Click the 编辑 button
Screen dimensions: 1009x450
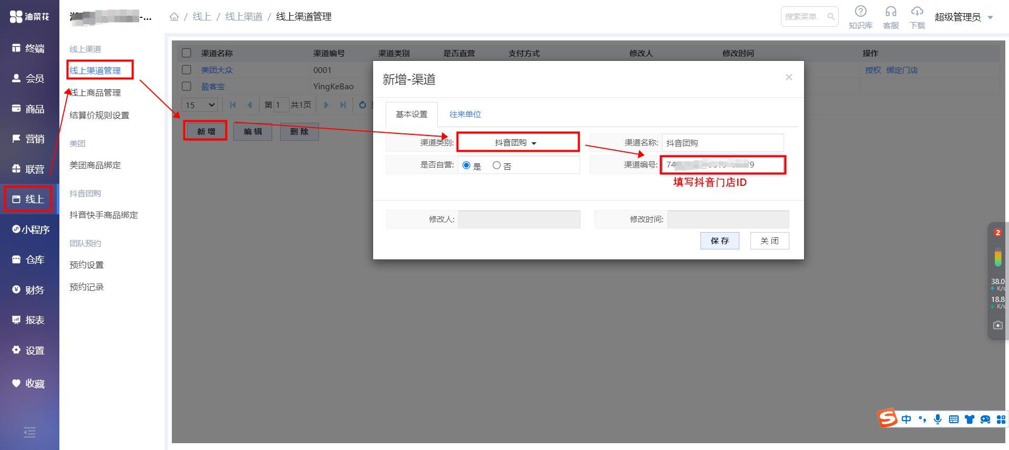[x=253, y=131]
